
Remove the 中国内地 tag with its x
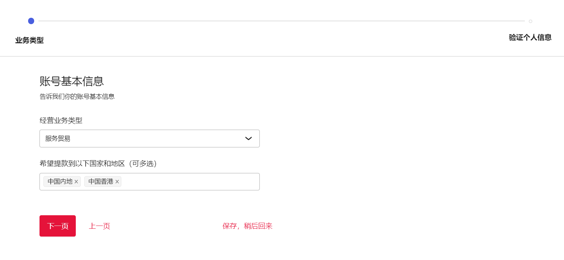[x=76, y=182]
